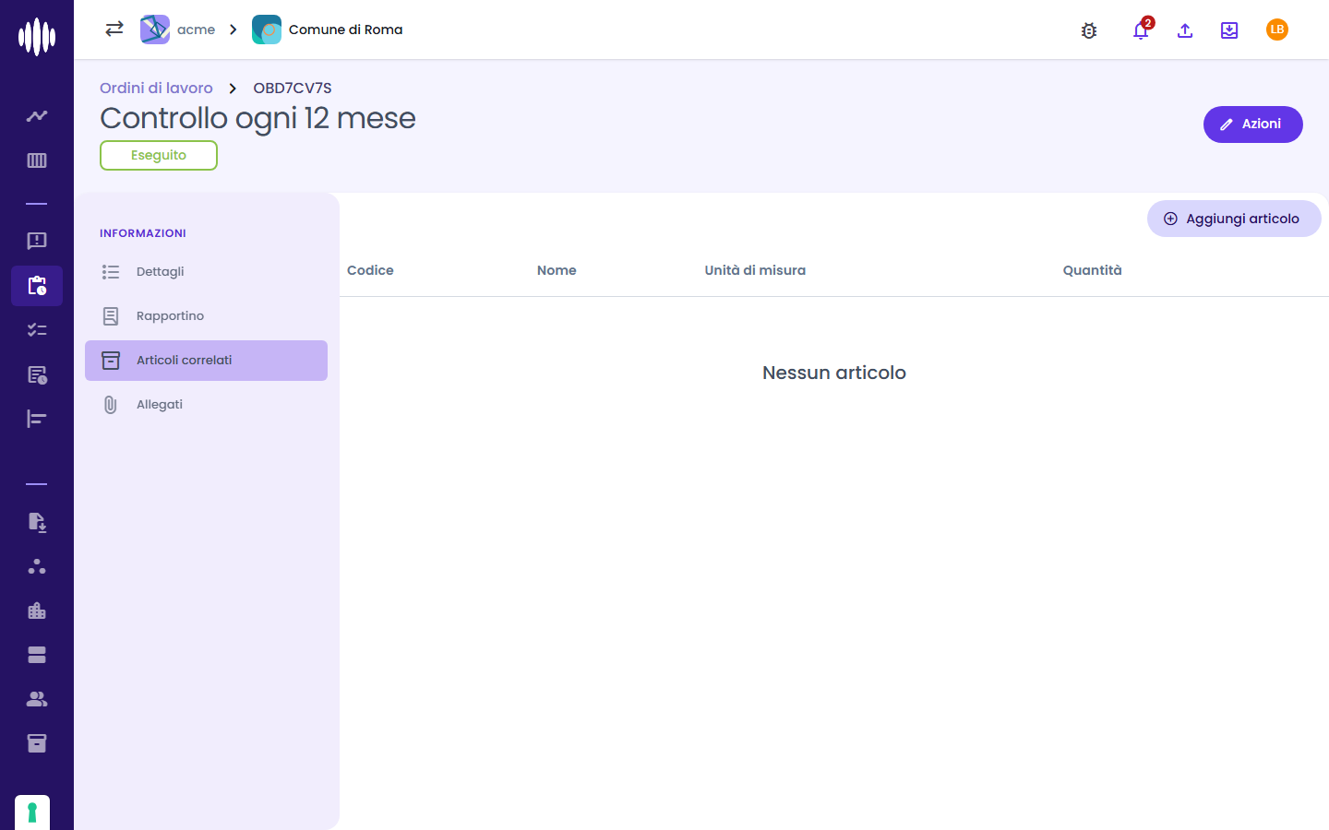Click the Nome column header

pos(557,270)
